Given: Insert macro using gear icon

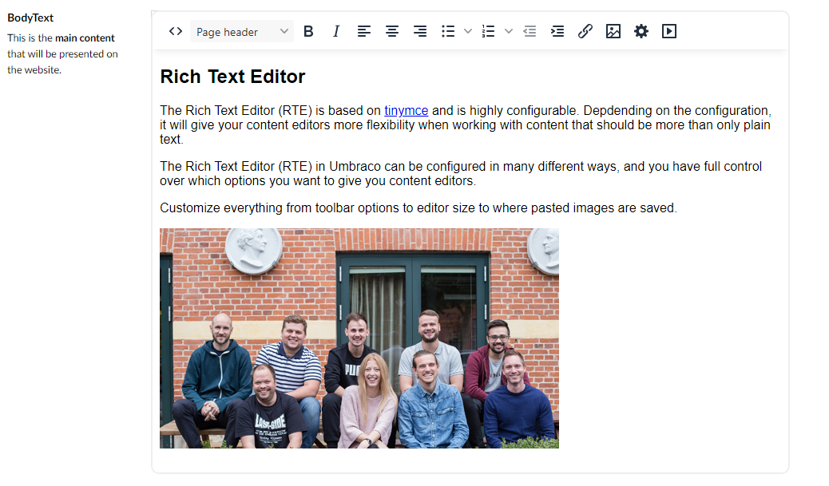Looking at the screenshot, I should (641, 31).
